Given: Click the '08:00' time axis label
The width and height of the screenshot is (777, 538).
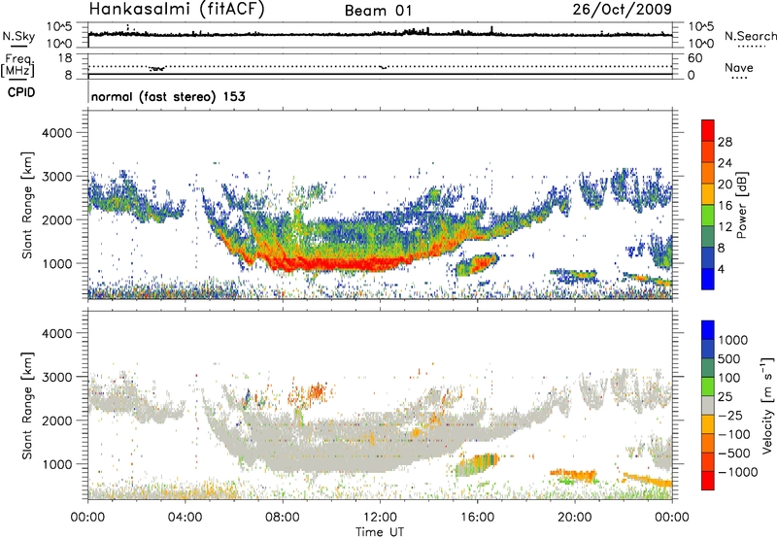Looking at the screenshot, I should point(283,518).
